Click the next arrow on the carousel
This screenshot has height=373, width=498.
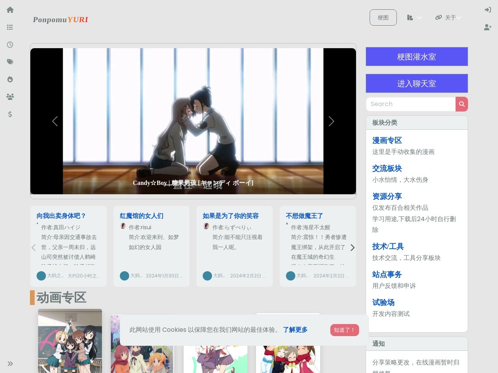(331, 121)
